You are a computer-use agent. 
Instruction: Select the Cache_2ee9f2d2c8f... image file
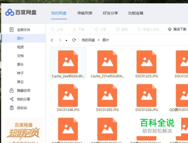click(68, 63)
